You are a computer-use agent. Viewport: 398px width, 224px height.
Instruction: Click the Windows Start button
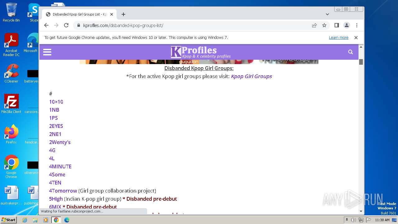tap(8, 220)
